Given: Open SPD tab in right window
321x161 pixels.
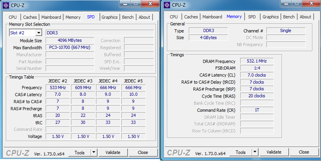Looking at the screenshot, I should [x=252, y=17].
